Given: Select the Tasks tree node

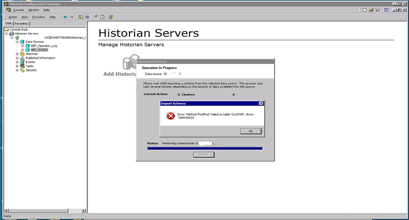Looking at the screenshot, I should click(30, 66).
